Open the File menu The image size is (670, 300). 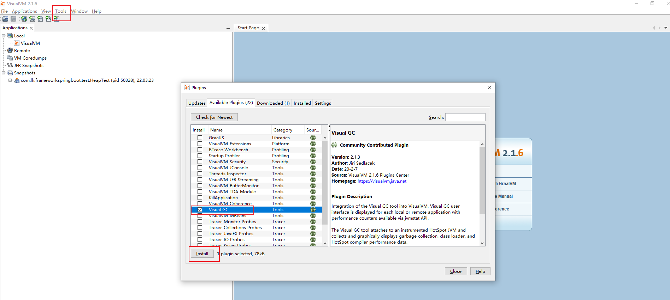(4, 11)
